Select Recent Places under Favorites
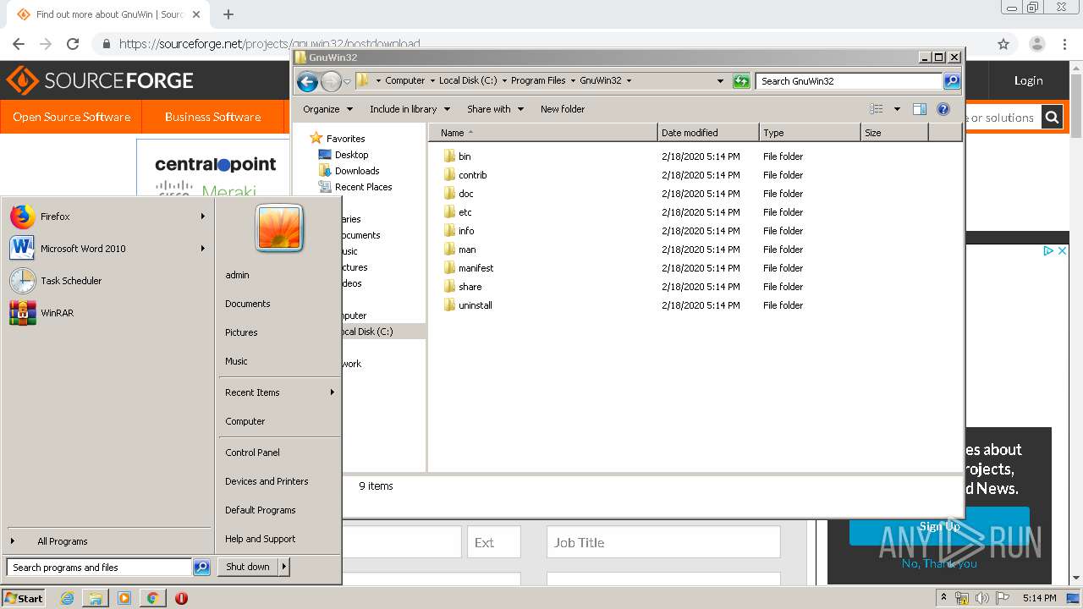Image resolution: width=1083 pixels, height=609 pixels. point(355,187)
